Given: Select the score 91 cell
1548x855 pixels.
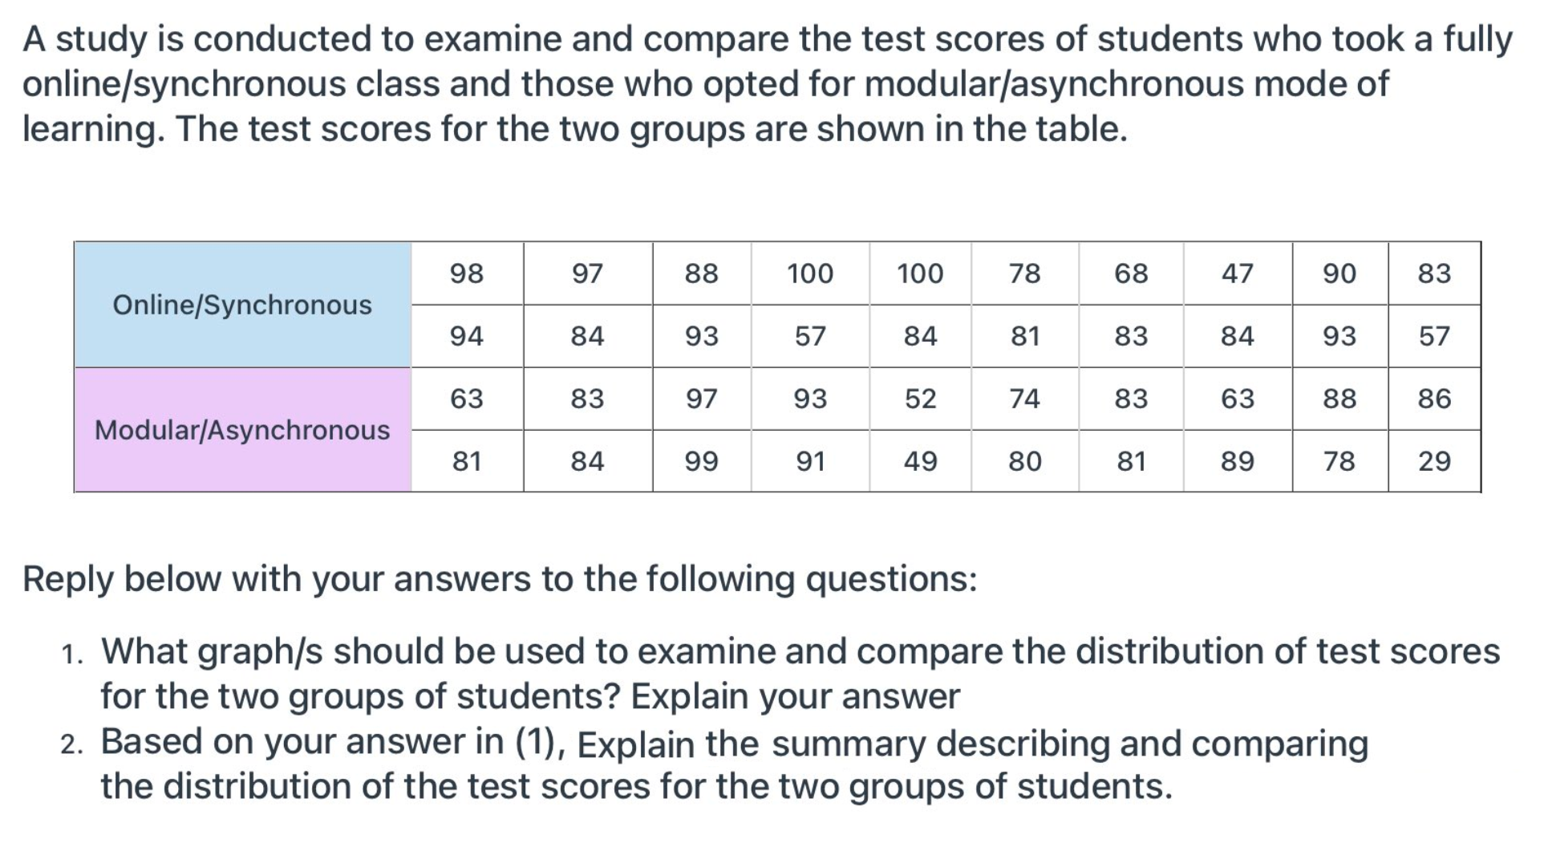Looking at the screenshot, I should (x=810, y=461).
